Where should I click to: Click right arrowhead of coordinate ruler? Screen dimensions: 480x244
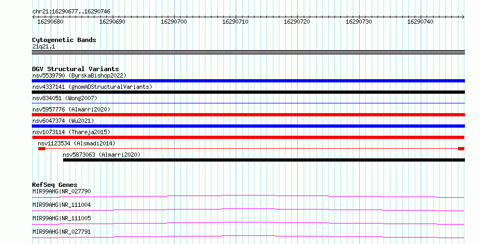[463, 17]
